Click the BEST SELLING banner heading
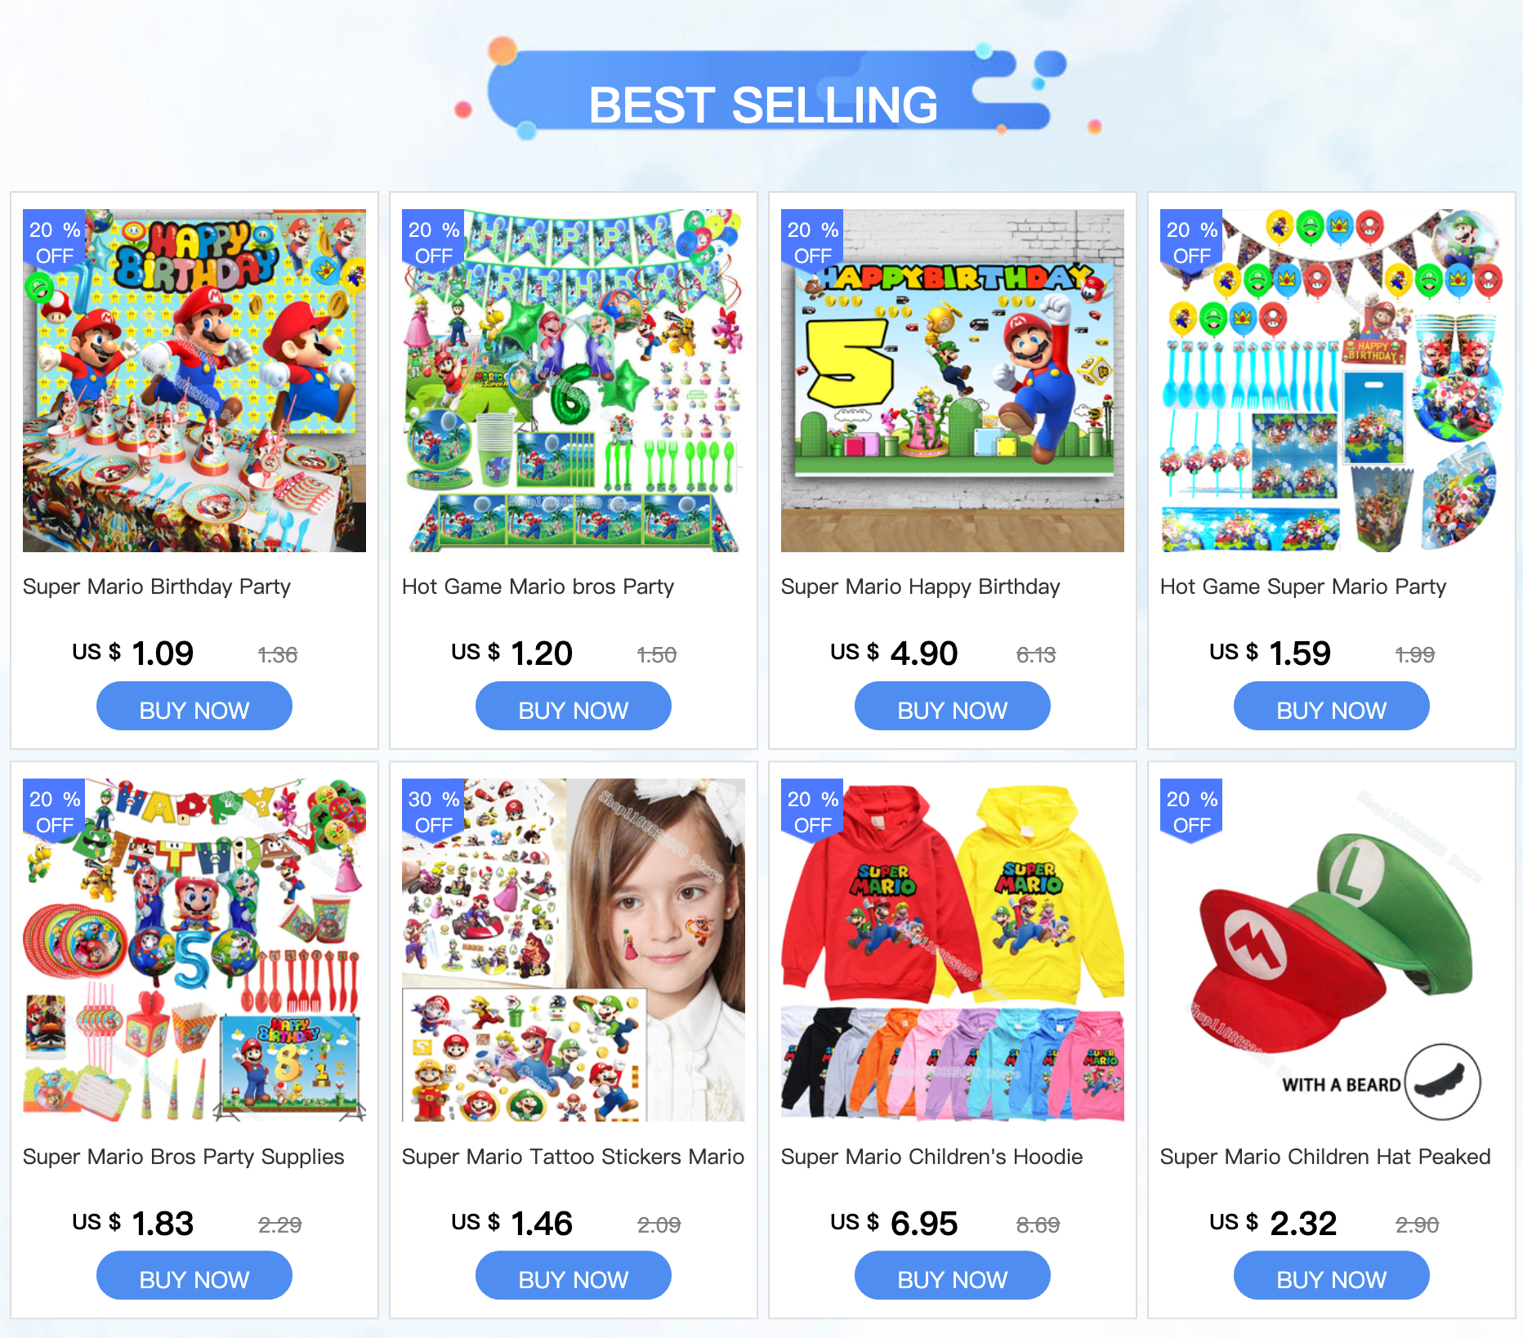This screenshot has width=1523, height=1338. tap(763, 105)
